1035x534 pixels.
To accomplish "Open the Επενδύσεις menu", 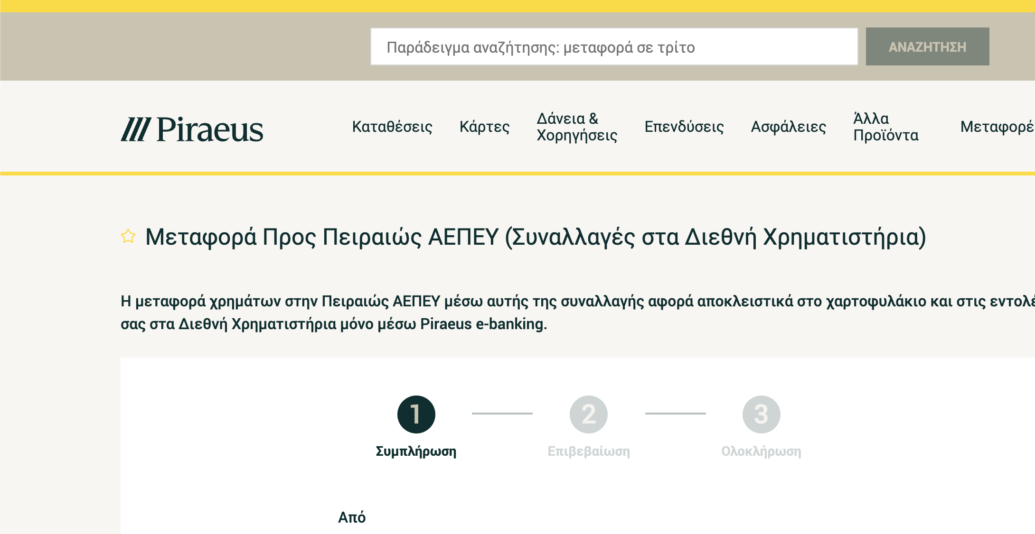I will click(684, 127).
